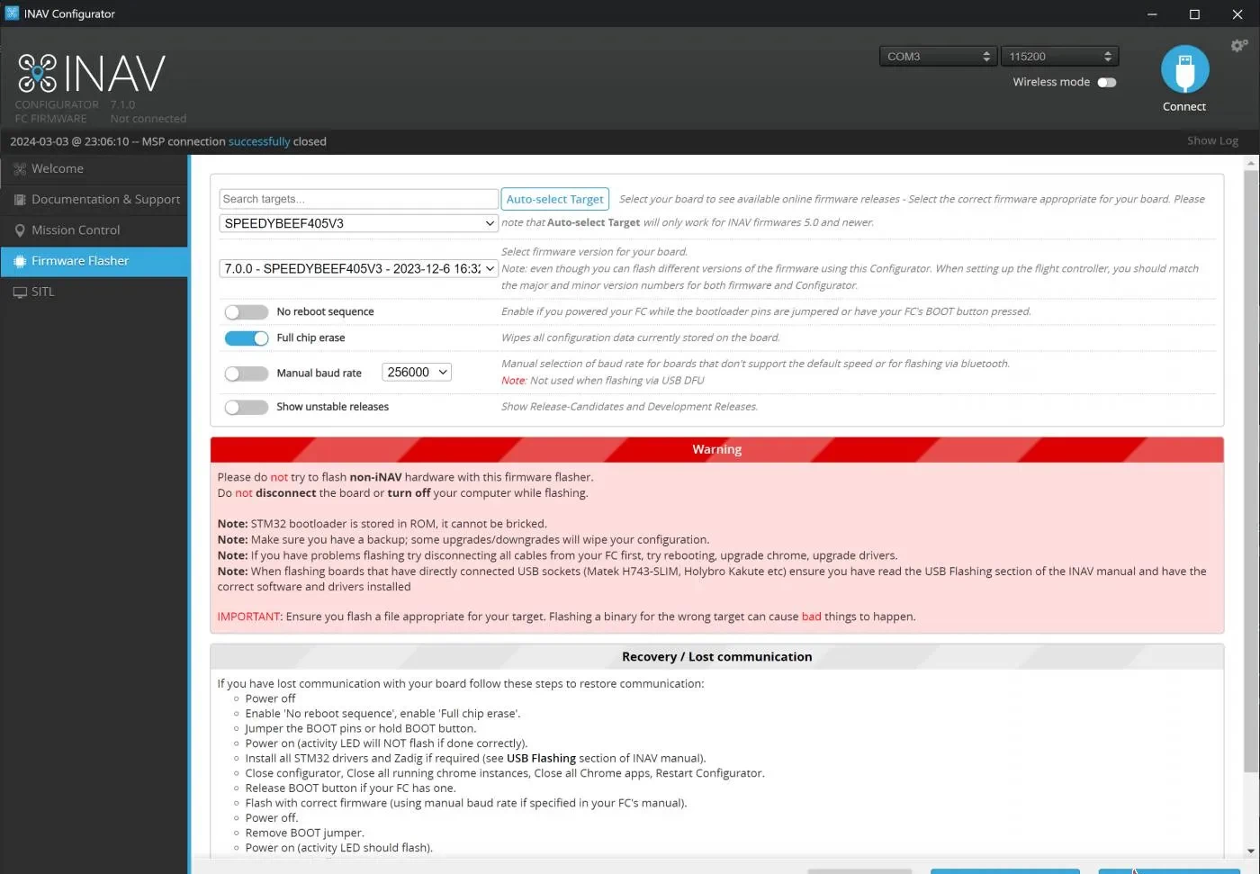The width and height of the screenshot is (1260, 874).
Task: Click INAV Configurator title bar app icon
Action: click(12, 14)
